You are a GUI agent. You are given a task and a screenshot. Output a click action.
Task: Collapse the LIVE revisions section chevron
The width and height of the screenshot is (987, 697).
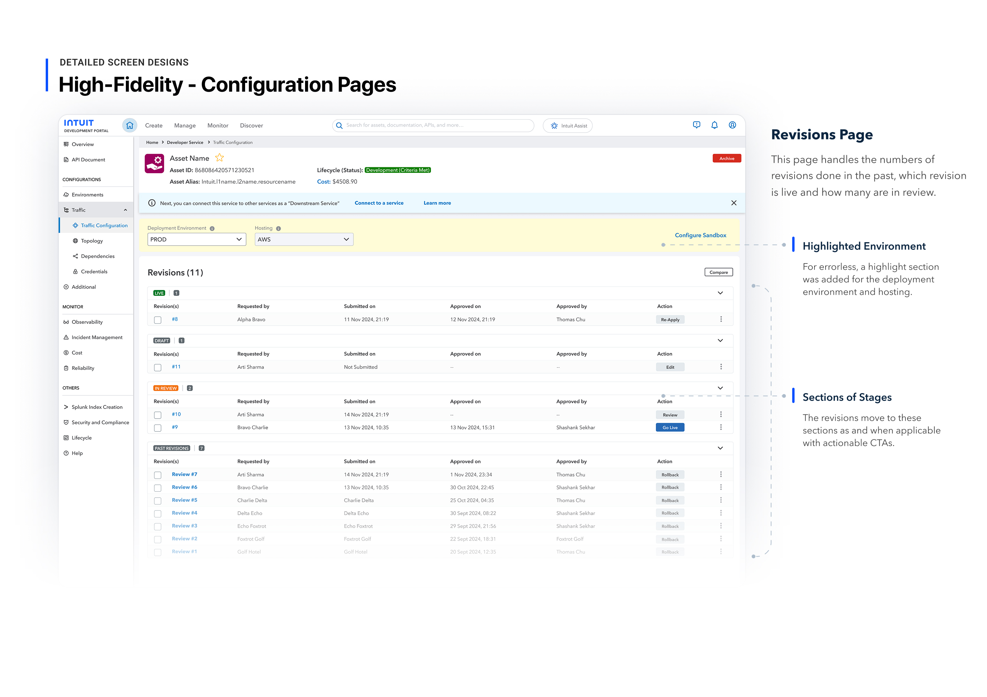coord(720,293)
